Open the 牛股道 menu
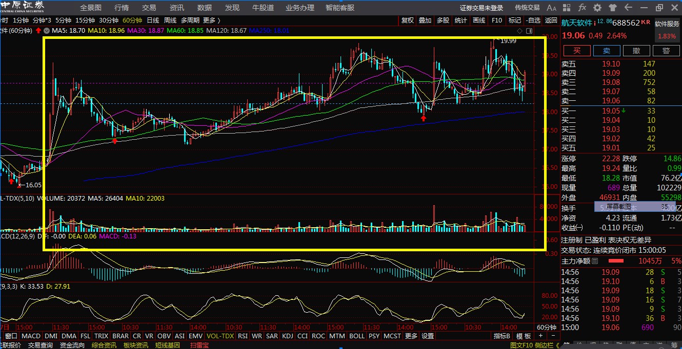Viewport: 682px width, 349px height. (264, 8)
